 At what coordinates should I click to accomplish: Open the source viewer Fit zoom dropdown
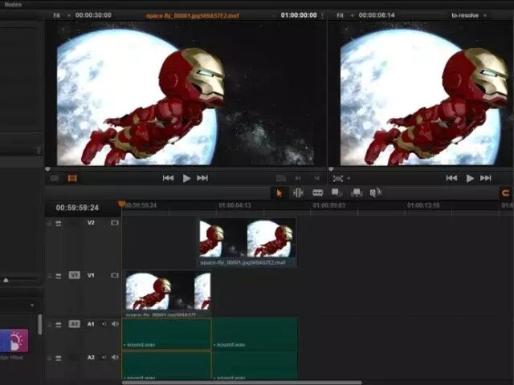(x=61, y=15)
